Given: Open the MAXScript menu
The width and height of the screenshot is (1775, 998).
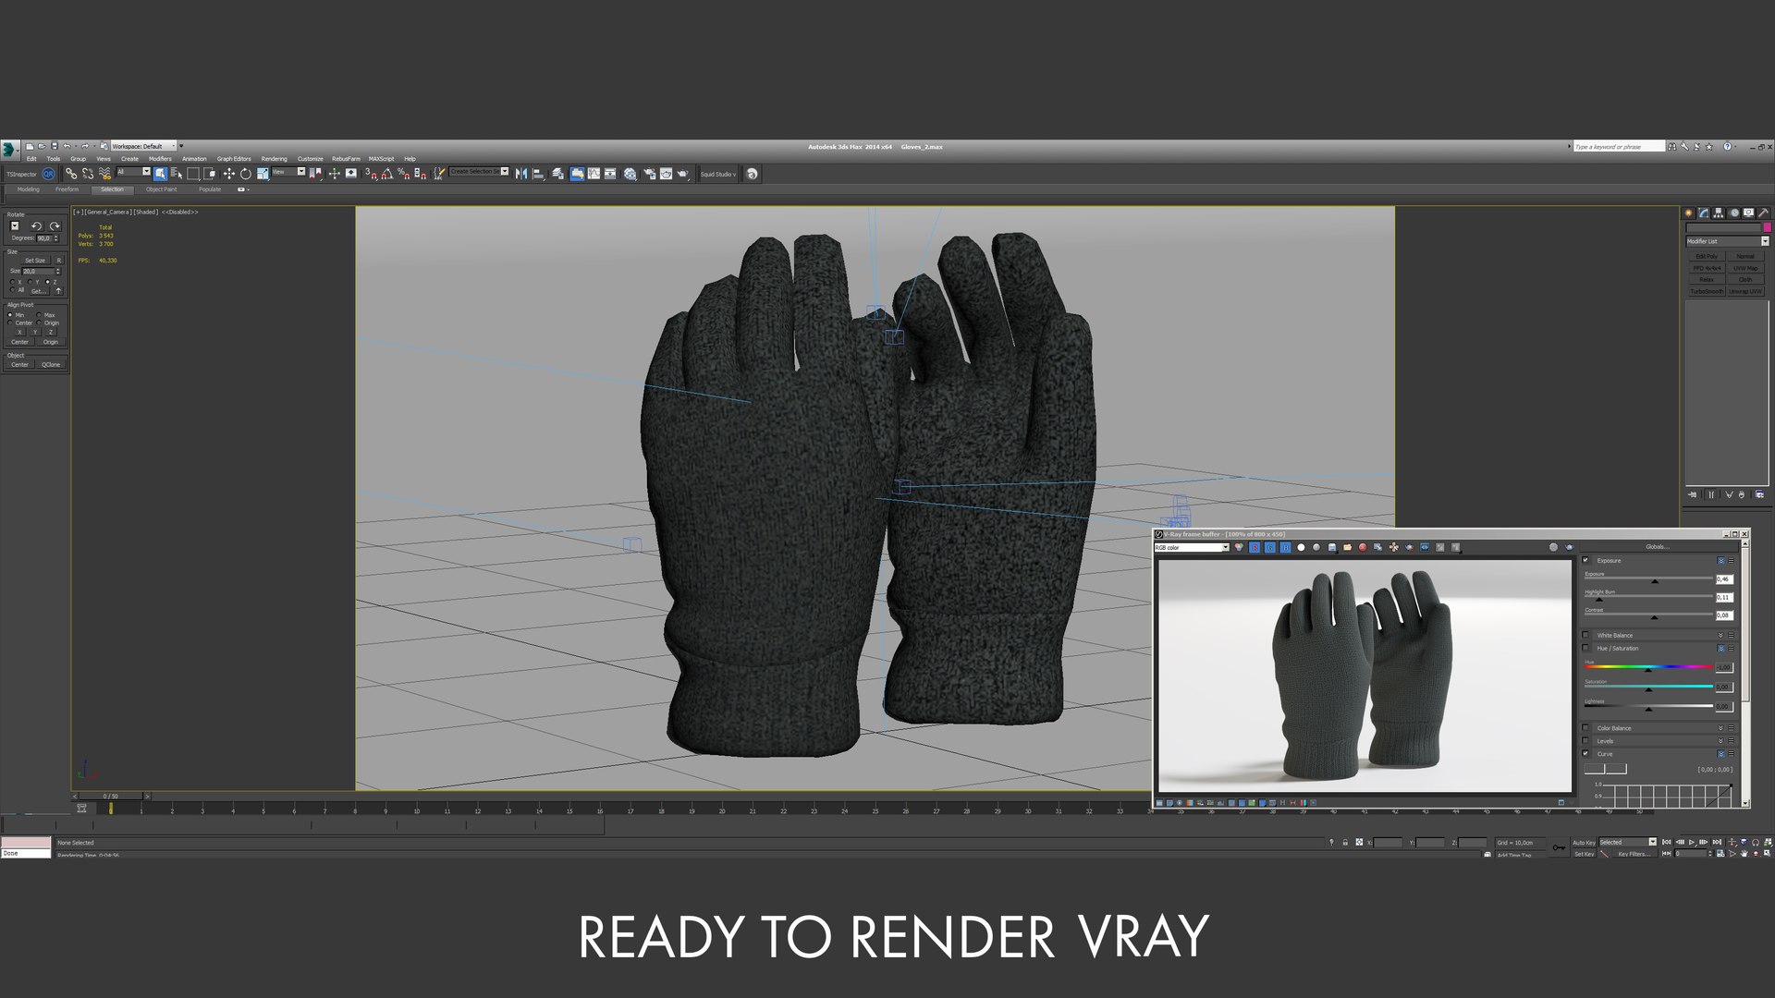Looking at the screenshot, I should [381, 159].
